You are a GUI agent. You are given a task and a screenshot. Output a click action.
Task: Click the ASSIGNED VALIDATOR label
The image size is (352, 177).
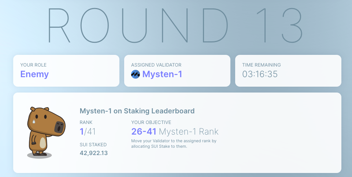[156, 65]
